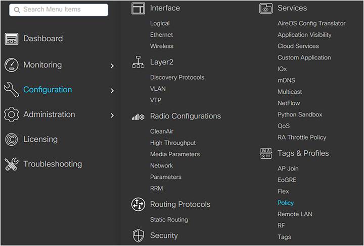Click the Troubleshooting tools icon
364x246 pixels.
point(11,164)
